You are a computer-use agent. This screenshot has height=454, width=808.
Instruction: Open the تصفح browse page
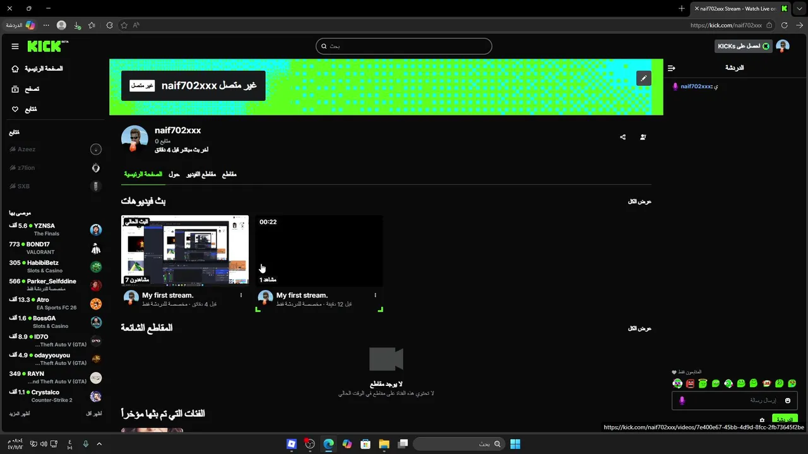point(25,89)
